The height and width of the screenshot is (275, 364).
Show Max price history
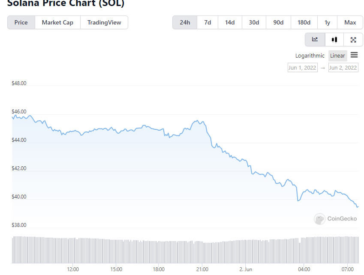pos(350,22)
